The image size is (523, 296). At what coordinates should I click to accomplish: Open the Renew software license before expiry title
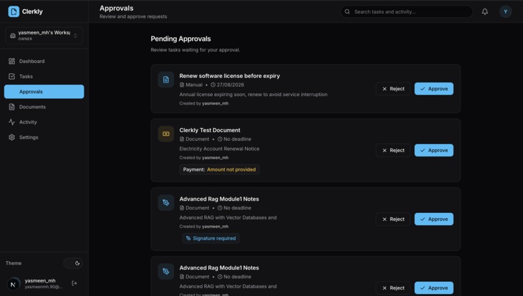pyautogui.click(x=230, y=76)
